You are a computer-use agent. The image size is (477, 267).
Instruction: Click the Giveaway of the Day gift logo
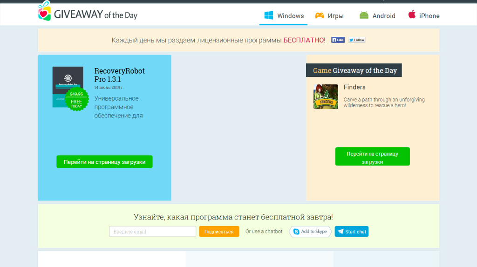point(44,12)
